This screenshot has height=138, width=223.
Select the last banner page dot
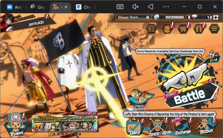tap(80, 134)
